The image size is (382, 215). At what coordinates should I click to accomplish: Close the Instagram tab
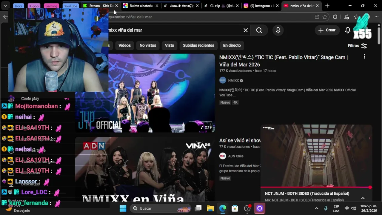click(x=277, y=6)
